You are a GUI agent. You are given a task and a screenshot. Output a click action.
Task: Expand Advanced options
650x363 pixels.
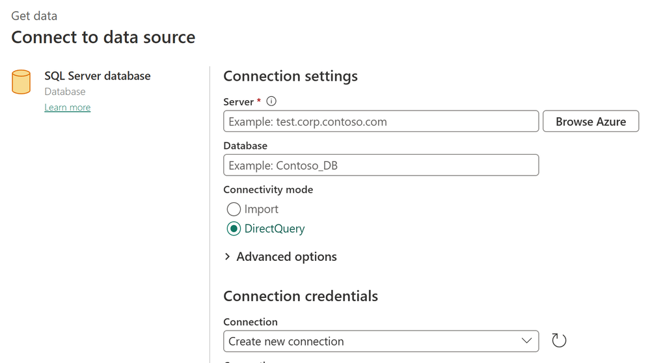tap(280, 256)
